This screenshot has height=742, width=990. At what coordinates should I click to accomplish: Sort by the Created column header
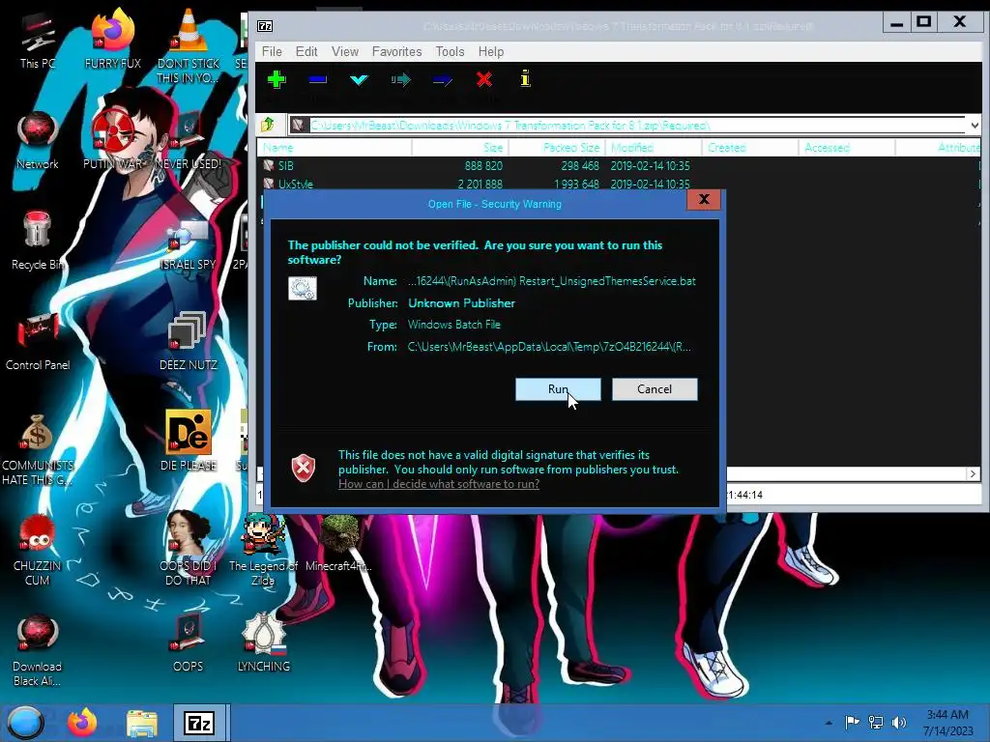tap(750, 148)
